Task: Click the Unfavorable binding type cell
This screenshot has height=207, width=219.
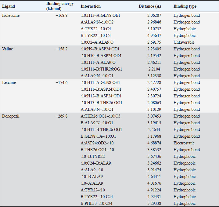Action: pos(185,42)
